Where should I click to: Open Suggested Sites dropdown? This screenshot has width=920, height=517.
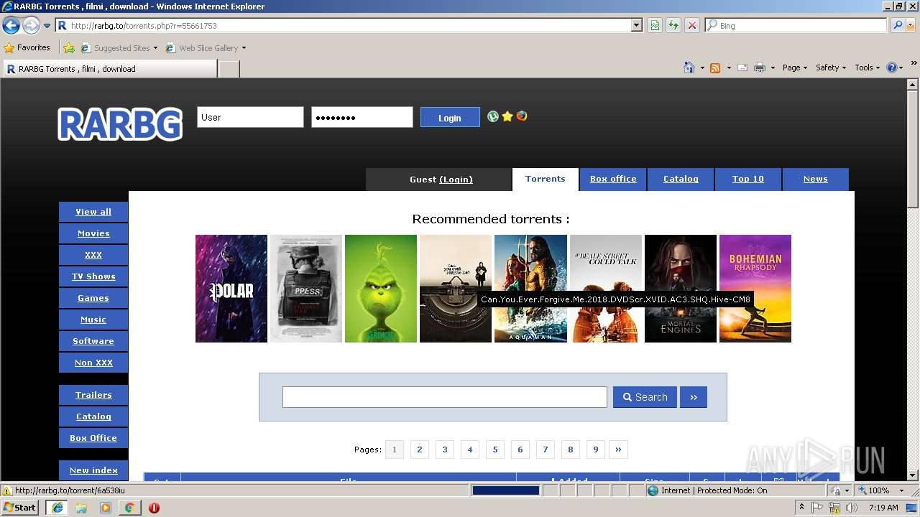pyautogui.click(x=119, y=48)
